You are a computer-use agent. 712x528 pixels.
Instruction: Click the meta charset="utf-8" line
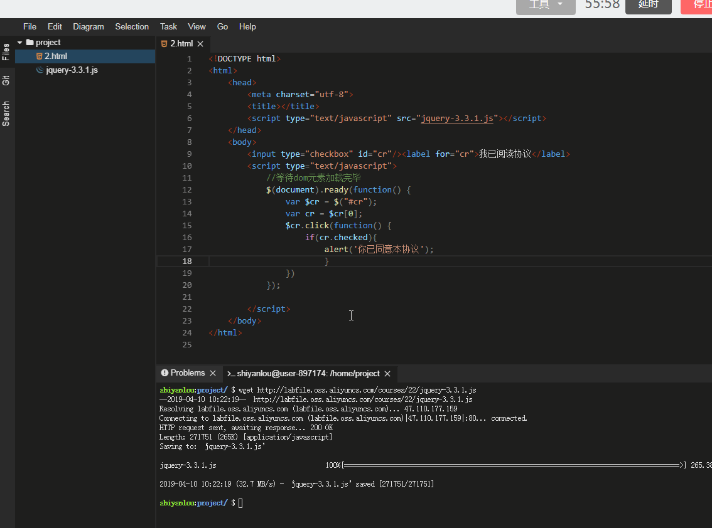pyautogui.click(x=300, y=94)
